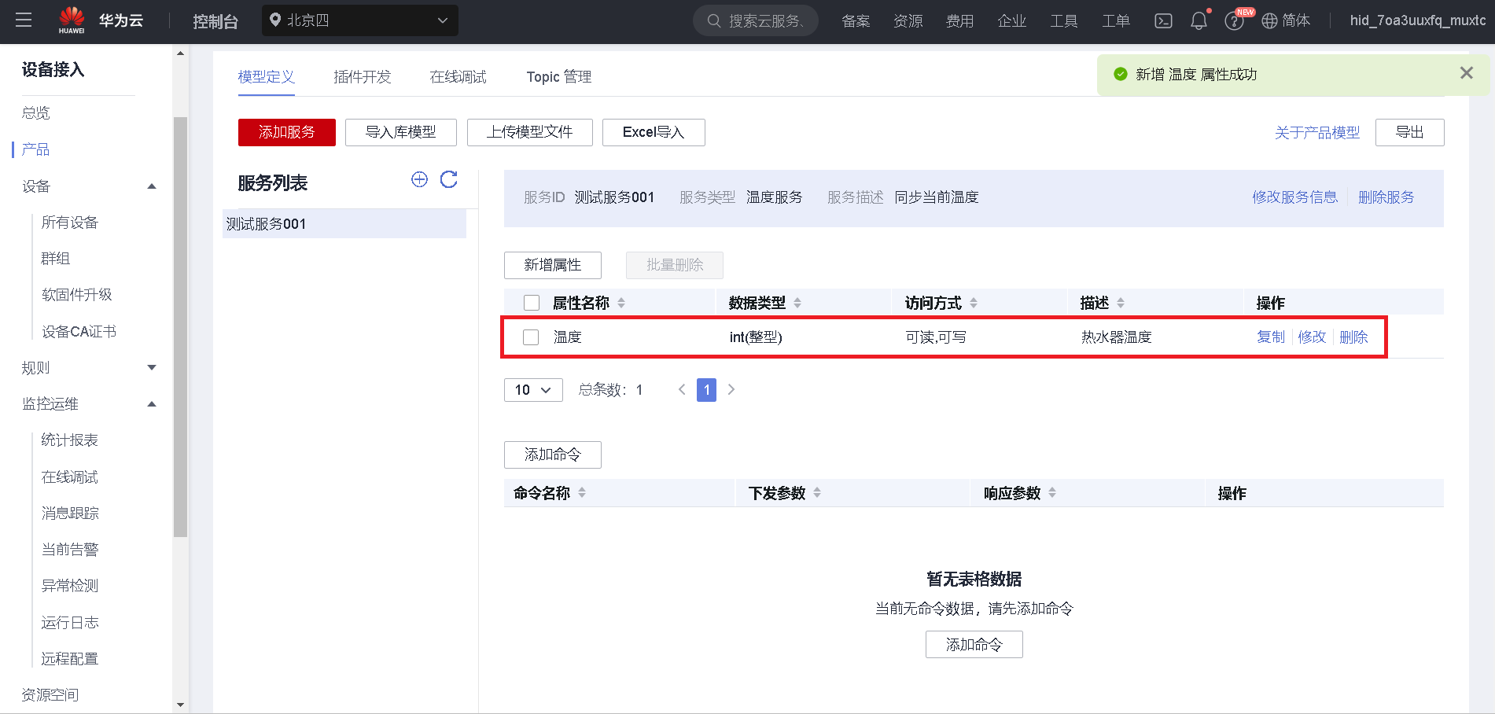The height and width of the screenshot is (714, 1495).
Task: Open 总览 in the sidebar
Action: pyautogui.click(x=36, y=113)
